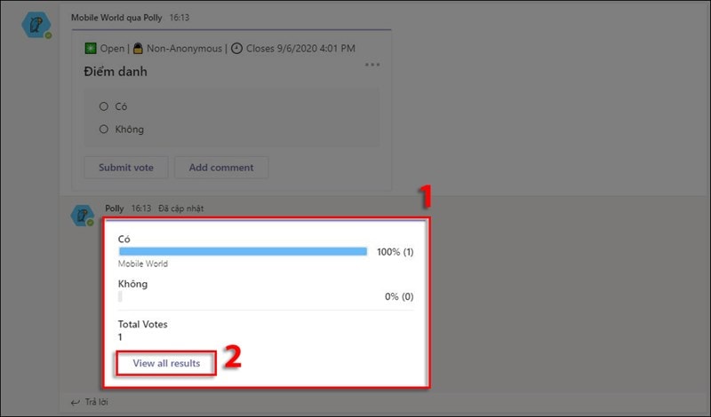Click the reply arrow icon near Trả lời
The width and height of the screenshot is (711, 417).
(x=75, y=403)
